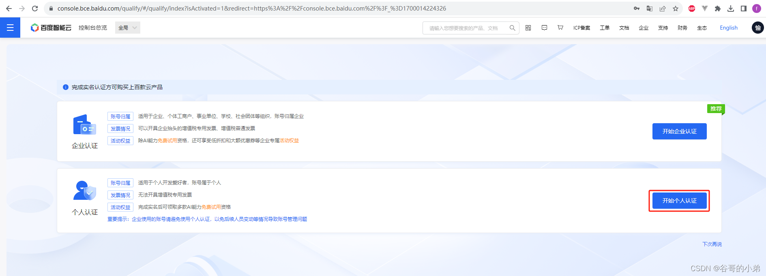Click the browser forward arrow
766x276 pixels.
coord(22,9)
